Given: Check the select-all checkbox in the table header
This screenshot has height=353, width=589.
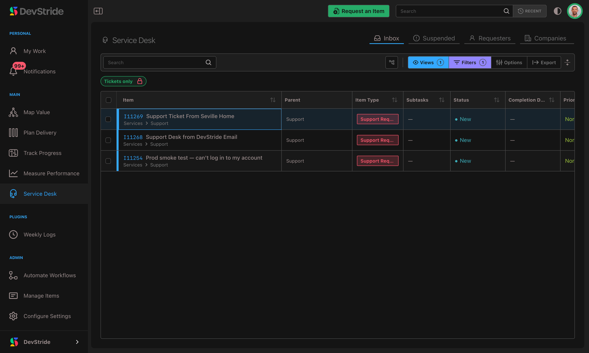Looking at the screenshot, I should click(109, 100).
